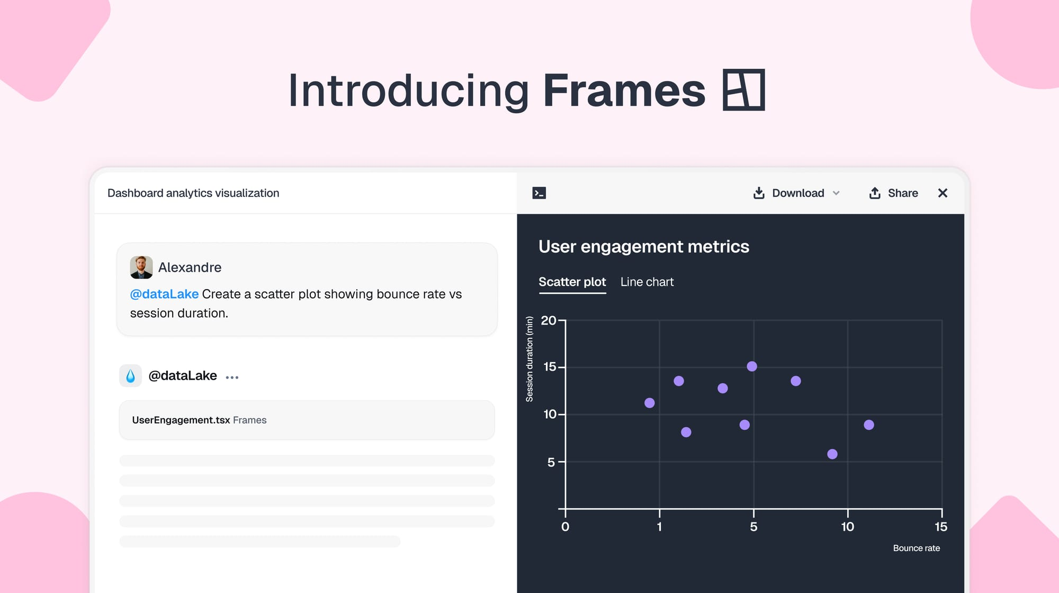Click the Dashboard analytics visualization title
Image resolution: width=1059 pixels, height=593 pixels.
[x=193, y=193]
